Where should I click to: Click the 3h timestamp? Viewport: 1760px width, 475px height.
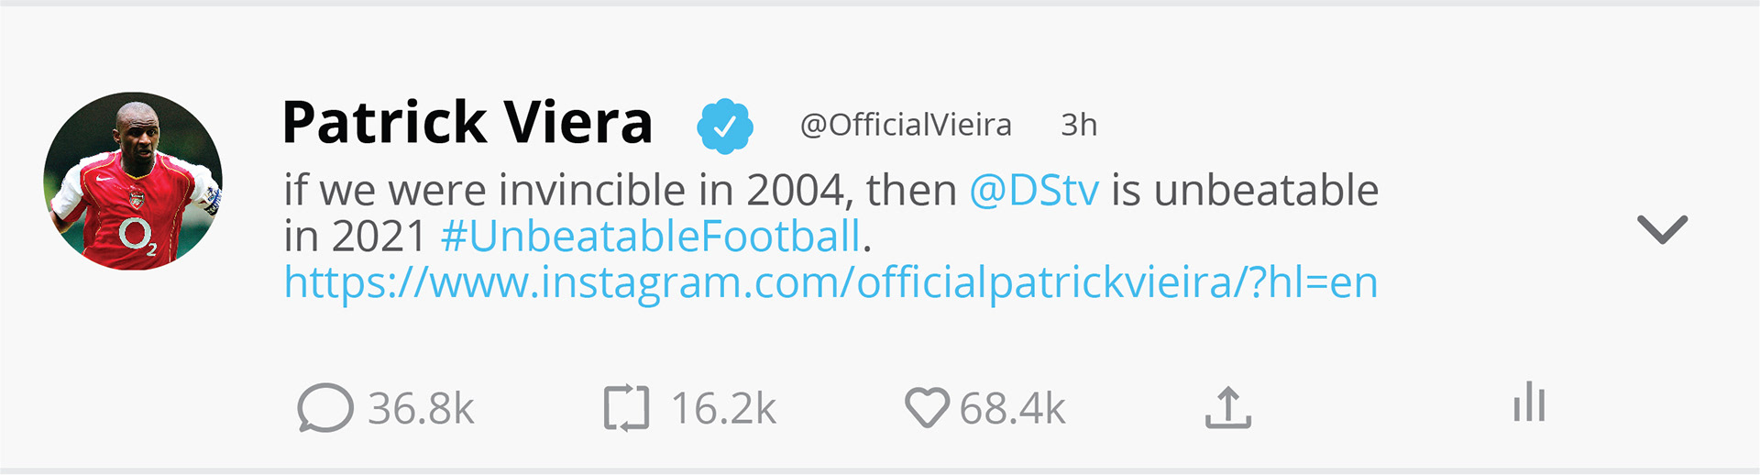click(x=1079, y=125)
